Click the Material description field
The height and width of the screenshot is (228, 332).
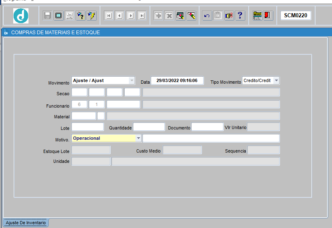pos(193,116)
